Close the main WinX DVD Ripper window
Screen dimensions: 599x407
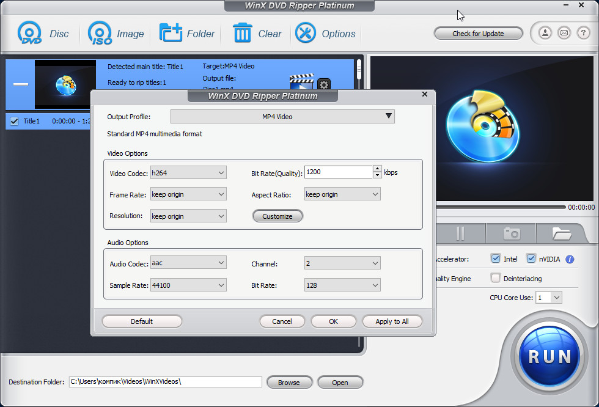[581, 5]
